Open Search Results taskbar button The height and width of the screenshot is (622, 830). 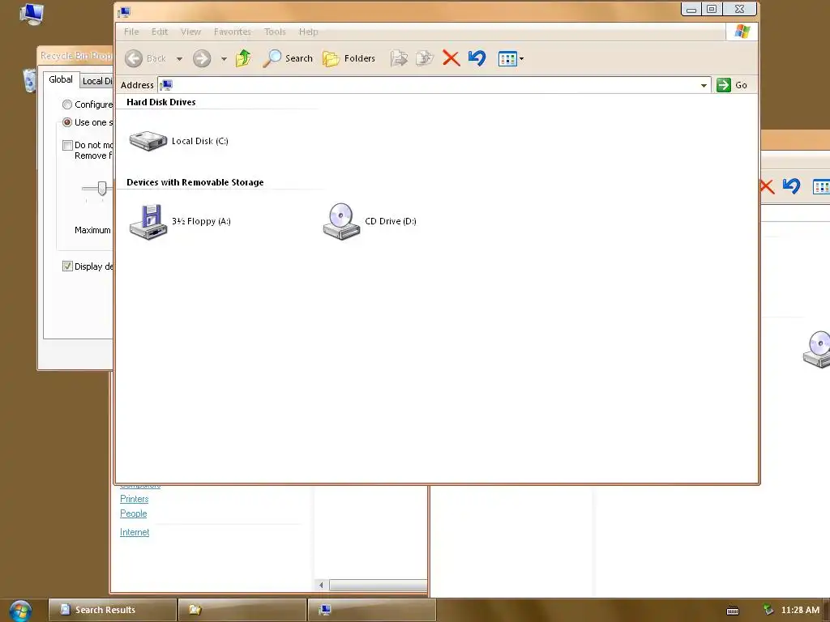[112, 610]
